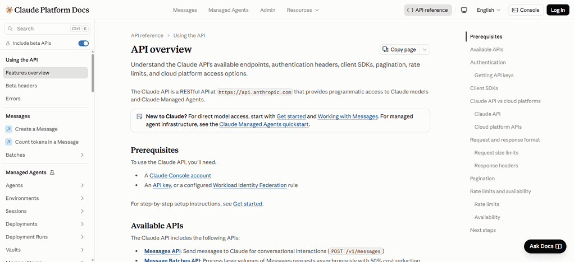
Task: Click the POST /v1/messages code snippet
Action: [x=356, y=251]
